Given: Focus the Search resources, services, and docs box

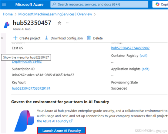Looking at the screenshot, I should pyautogui.click(x=99, y=4).
